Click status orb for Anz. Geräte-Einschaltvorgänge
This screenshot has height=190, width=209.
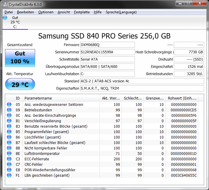click(x=9, y=115)
